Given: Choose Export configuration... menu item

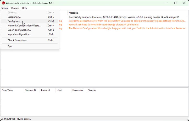Looking at the screenshot, I should 30,30.
